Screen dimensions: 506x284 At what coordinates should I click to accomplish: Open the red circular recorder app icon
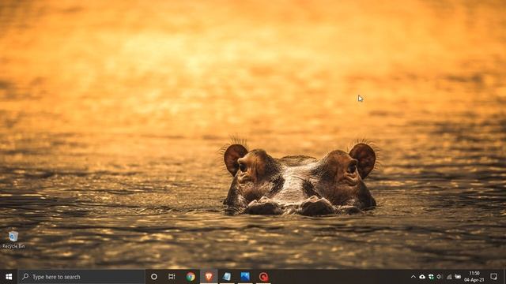(263, 277)
